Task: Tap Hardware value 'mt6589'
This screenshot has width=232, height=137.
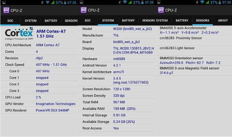Action: click(x=119, y=59)
